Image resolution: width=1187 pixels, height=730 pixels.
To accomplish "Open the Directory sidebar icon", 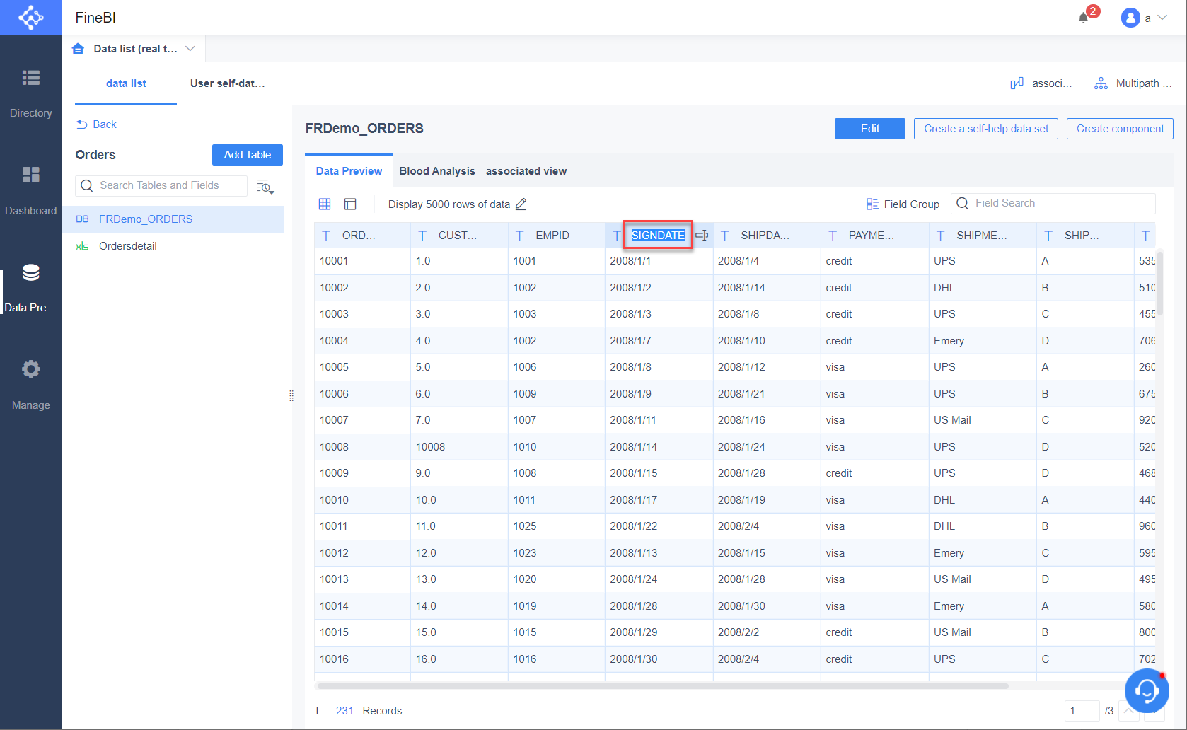I will tap(30, 78).
